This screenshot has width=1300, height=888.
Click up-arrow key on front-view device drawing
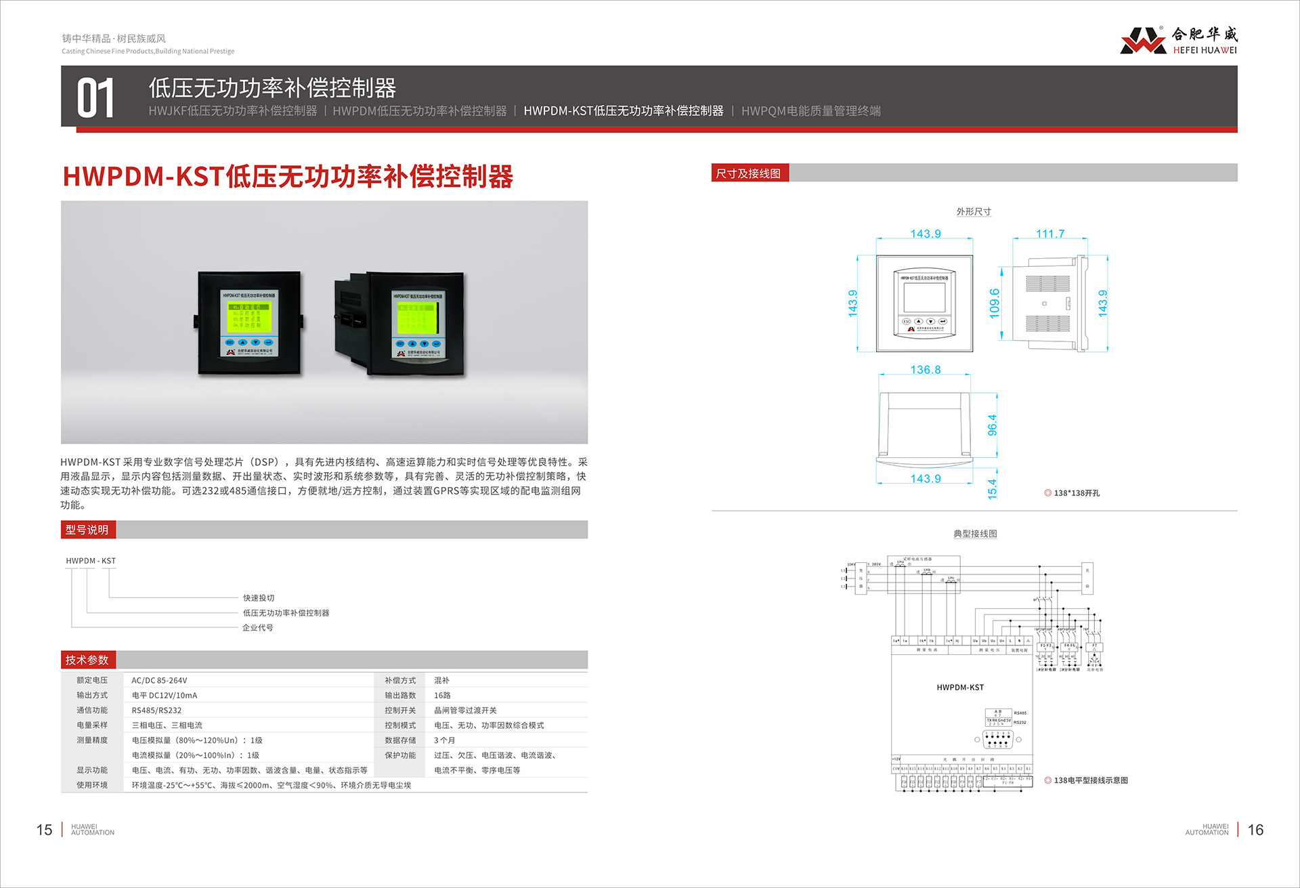tap(919, 321)
